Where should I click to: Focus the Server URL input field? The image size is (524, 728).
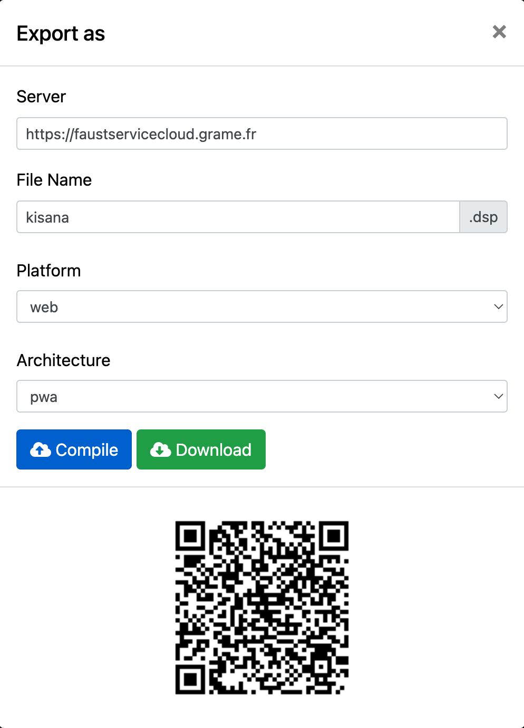pyautogui.click(x=261, y=134)
